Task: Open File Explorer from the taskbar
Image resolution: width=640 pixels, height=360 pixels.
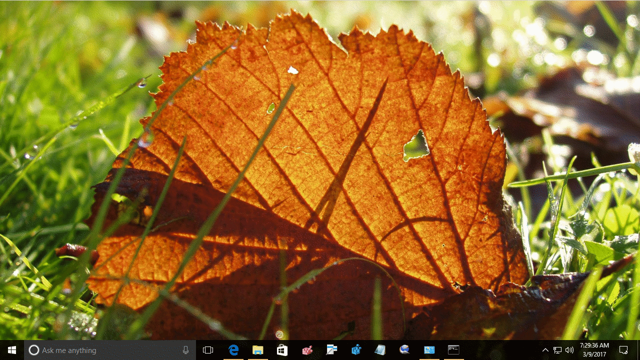Action: 258,350
